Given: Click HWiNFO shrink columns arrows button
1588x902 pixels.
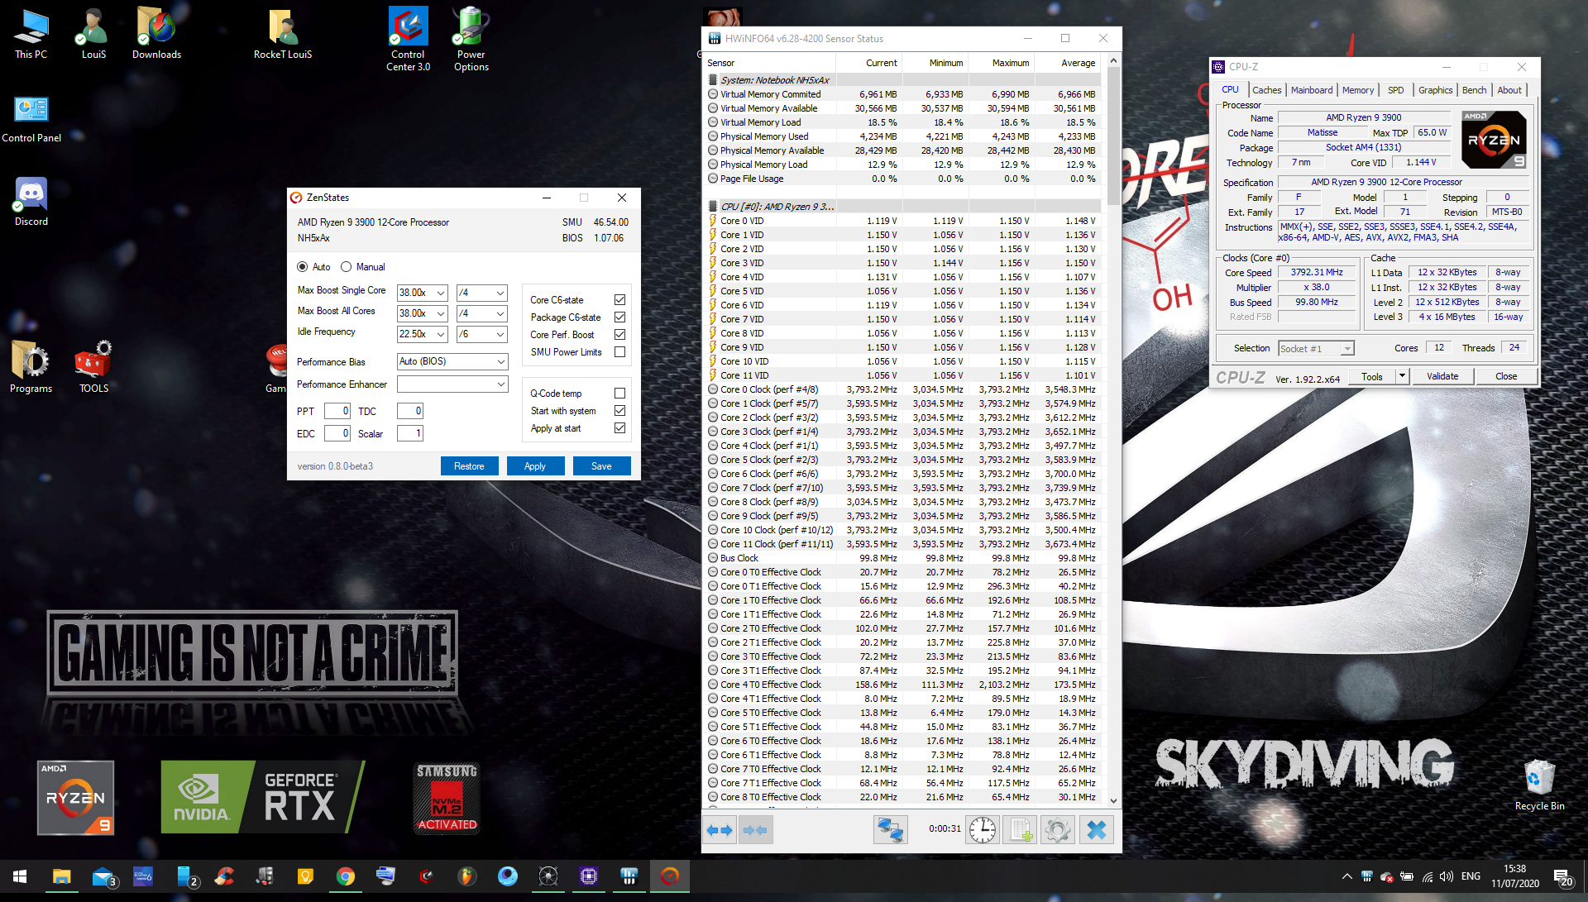Looking at the screenshot, I should (x=756, y=830).
